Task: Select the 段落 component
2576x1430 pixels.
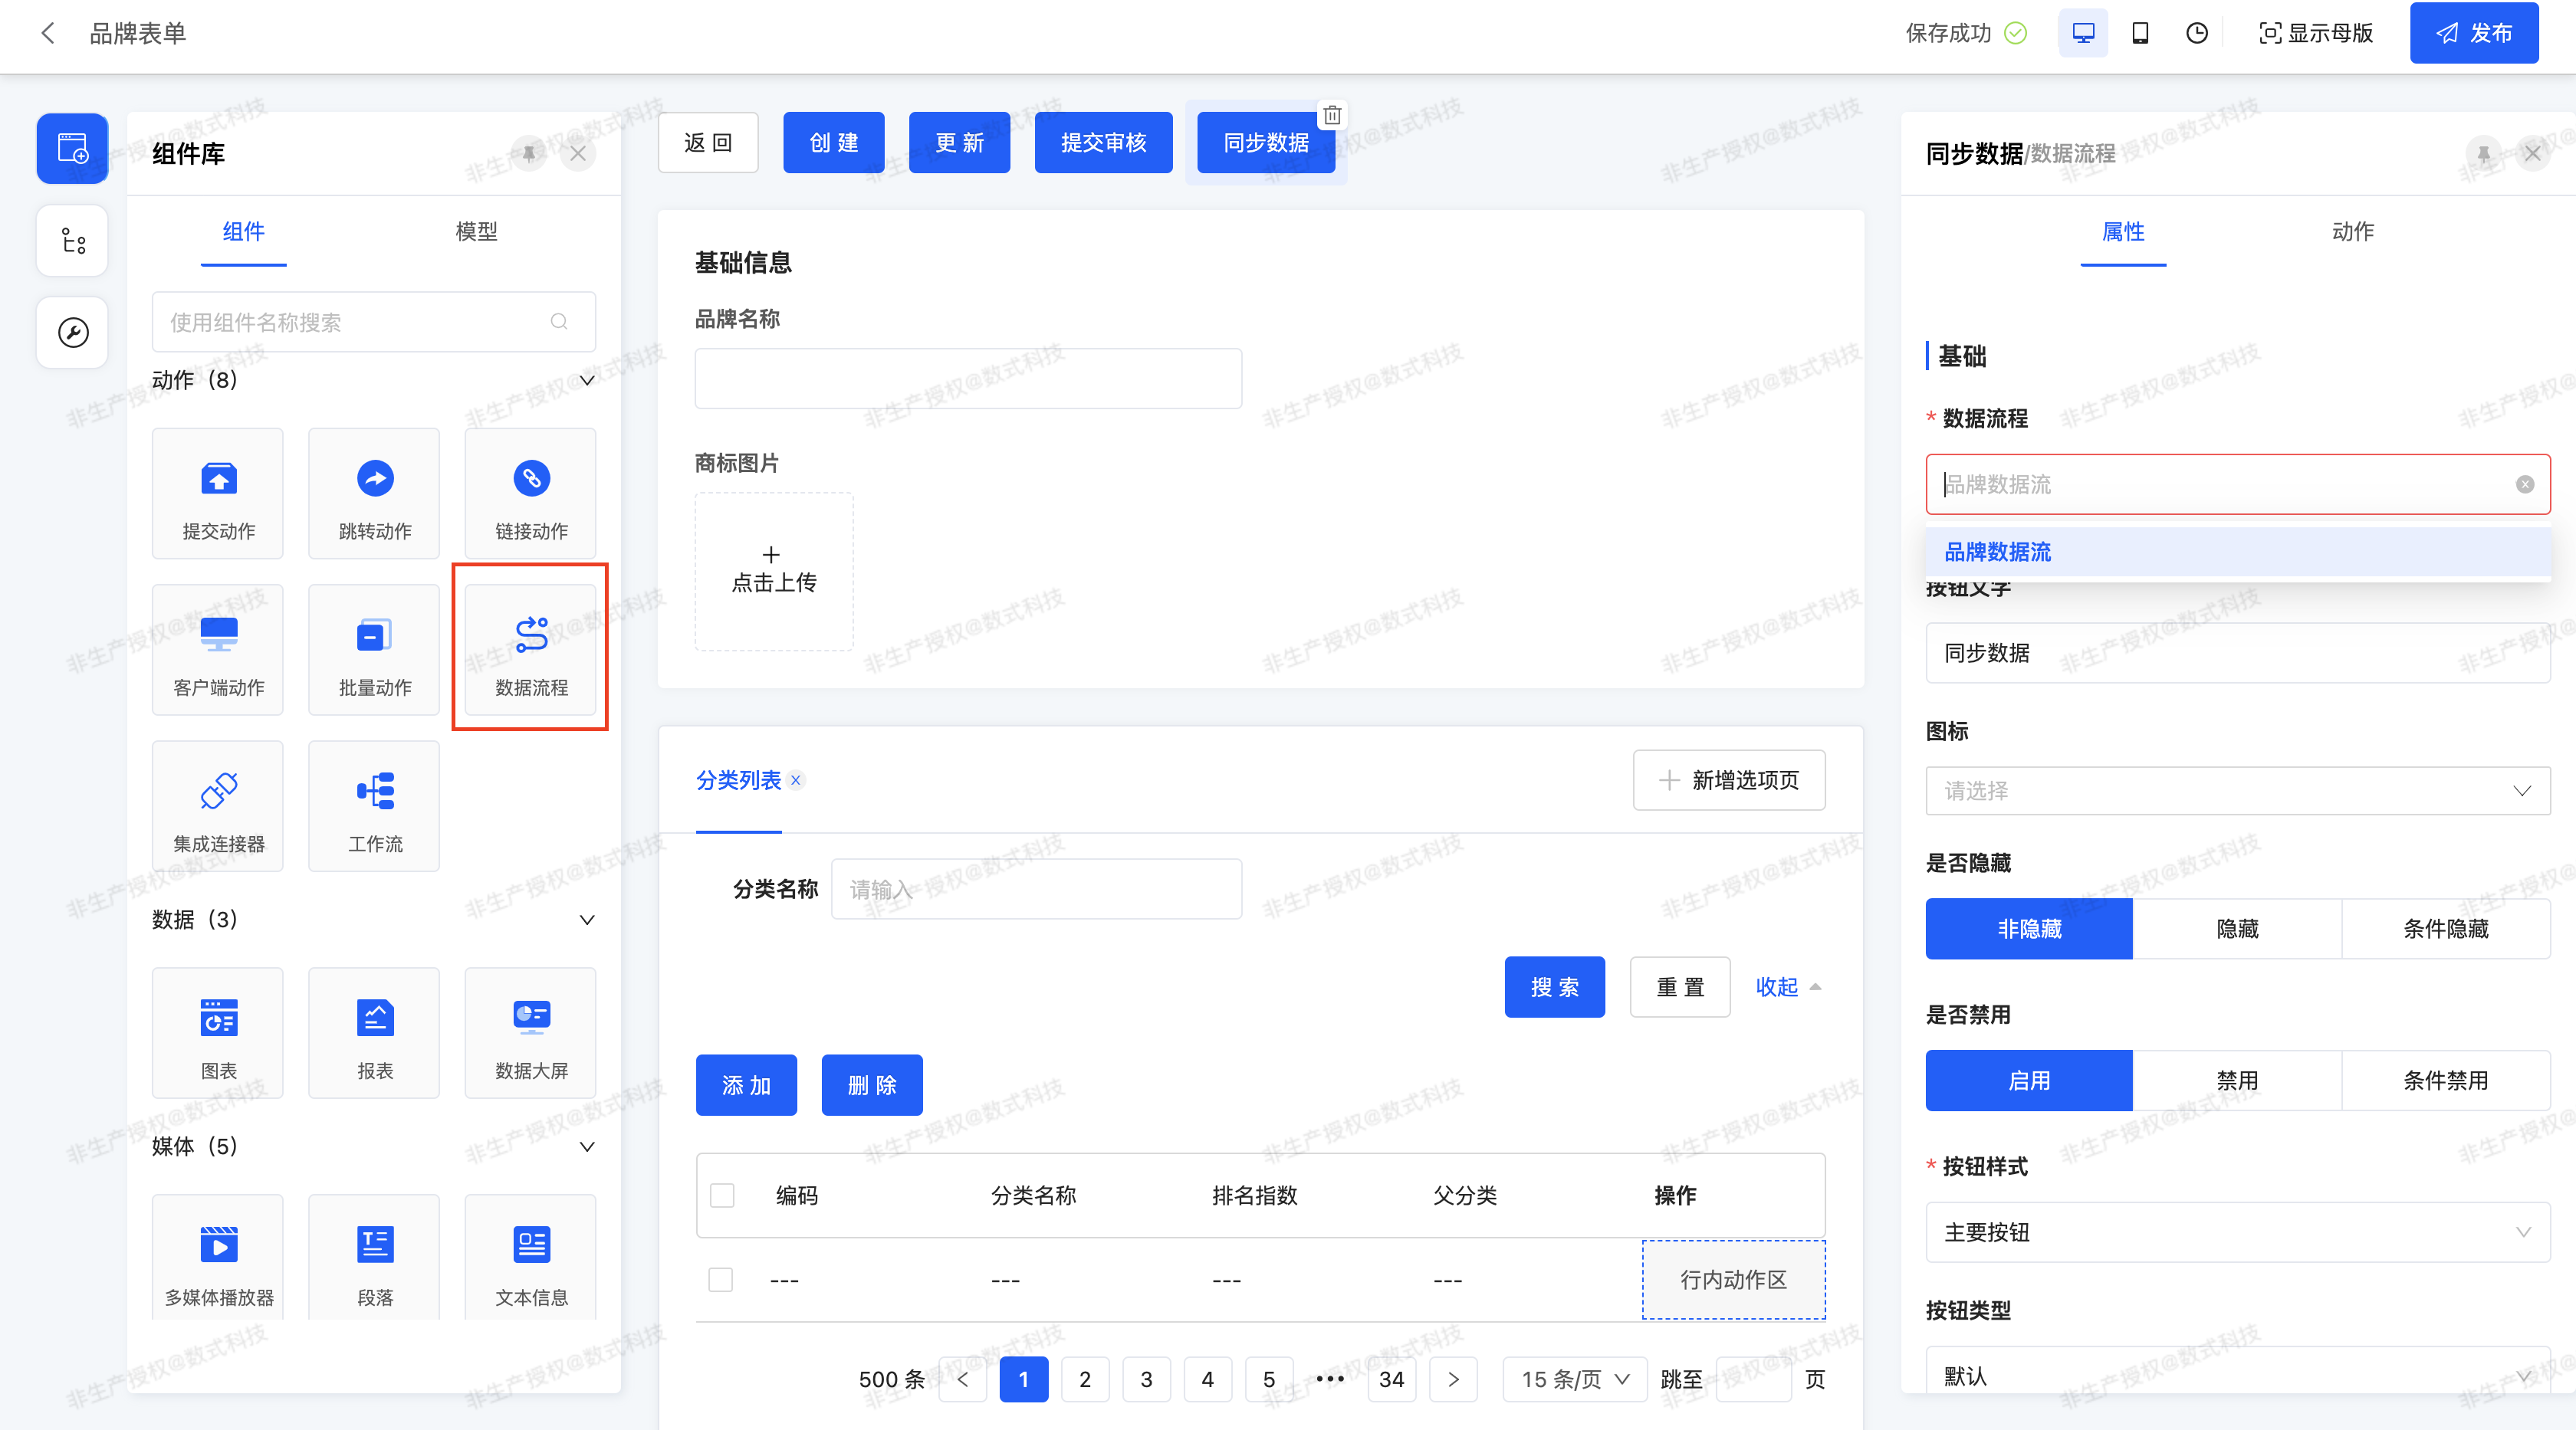Action: 374,1257
